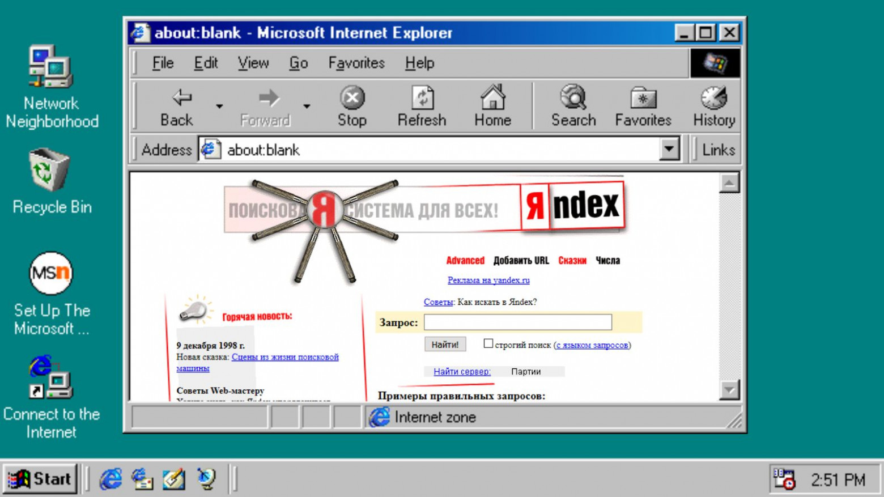Select the Recycle Bin desktop icon
Image resolution: width=884 pixels, height=497 pixels.
pyautogui.click(x=52, y=181)
